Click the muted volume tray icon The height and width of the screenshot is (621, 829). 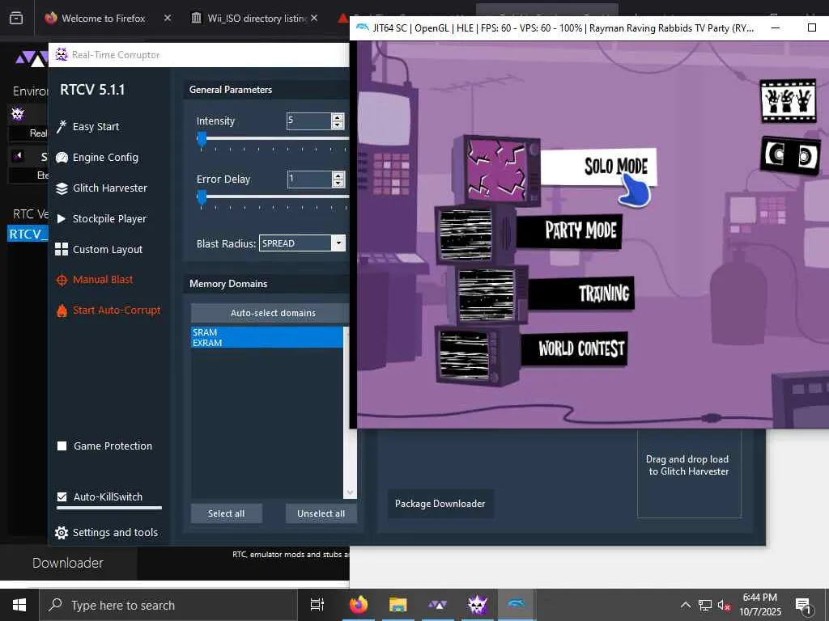(x=724, y=605)
